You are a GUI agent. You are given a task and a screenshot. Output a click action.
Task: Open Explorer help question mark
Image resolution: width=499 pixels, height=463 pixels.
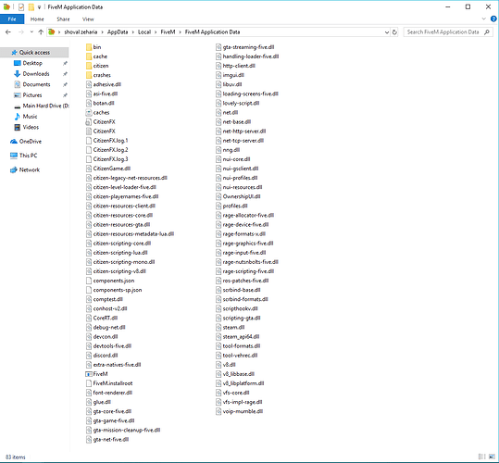pyautogui.click(x=493, y=19)
